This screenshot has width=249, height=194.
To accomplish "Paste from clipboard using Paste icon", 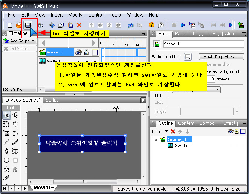I will 70,25.
